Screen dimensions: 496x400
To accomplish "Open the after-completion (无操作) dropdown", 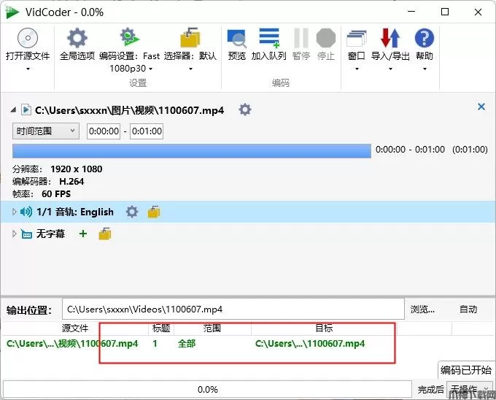I will point(470,389).
